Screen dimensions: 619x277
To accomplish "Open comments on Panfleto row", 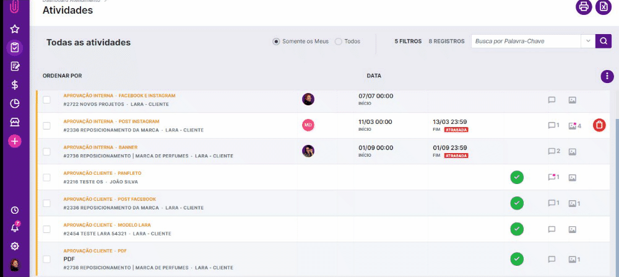I will (553, 177).
